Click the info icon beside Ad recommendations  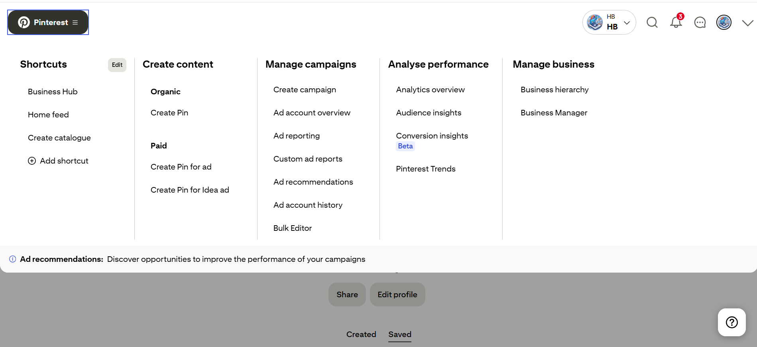click(x=13, y=259)
